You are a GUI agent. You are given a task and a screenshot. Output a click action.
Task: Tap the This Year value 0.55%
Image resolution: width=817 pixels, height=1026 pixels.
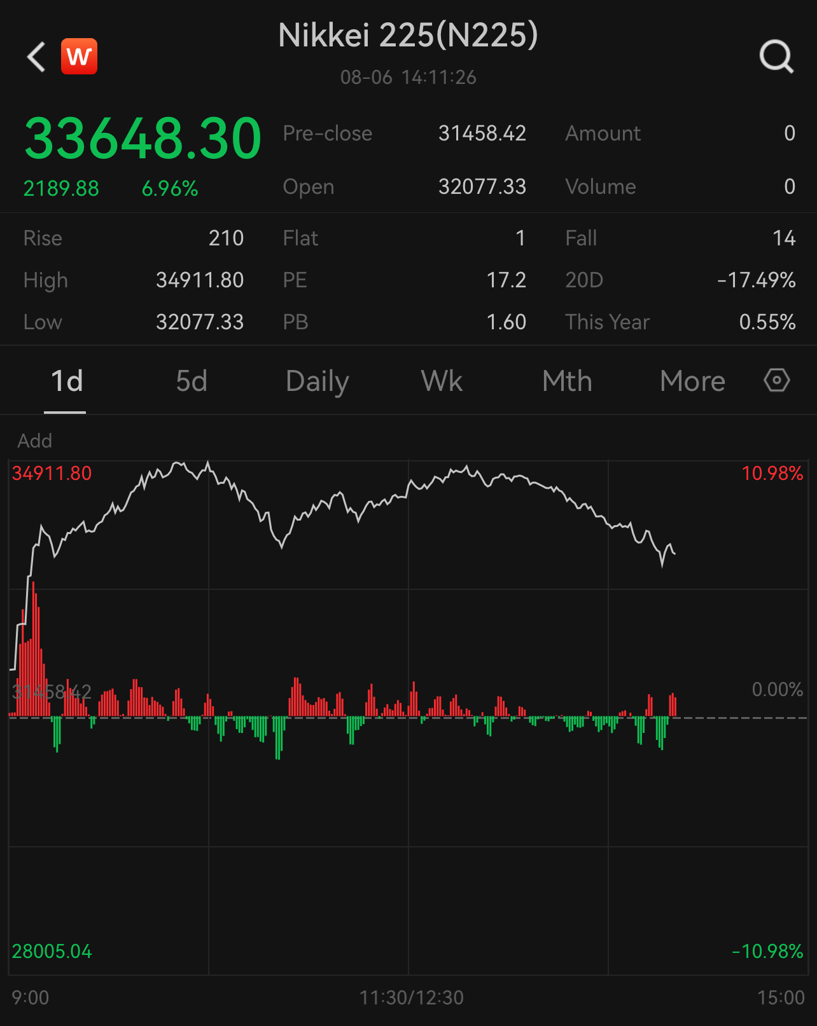pos(767,322)
